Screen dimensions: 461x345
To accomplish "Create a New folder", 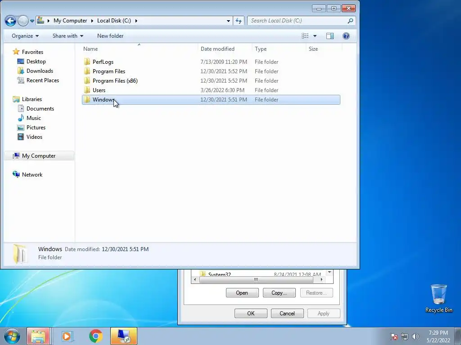I will [x=110, y=36].
